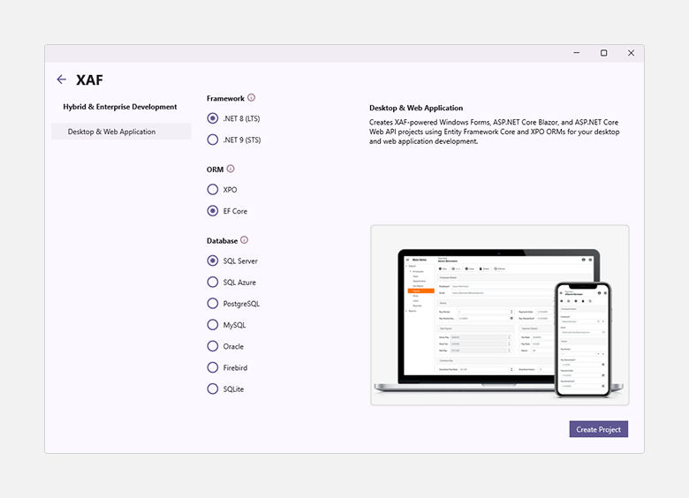Screen dimensions: 689x498
Task: Click the ORM info icon
Action: pyautogui.click(x=231, y=169)
